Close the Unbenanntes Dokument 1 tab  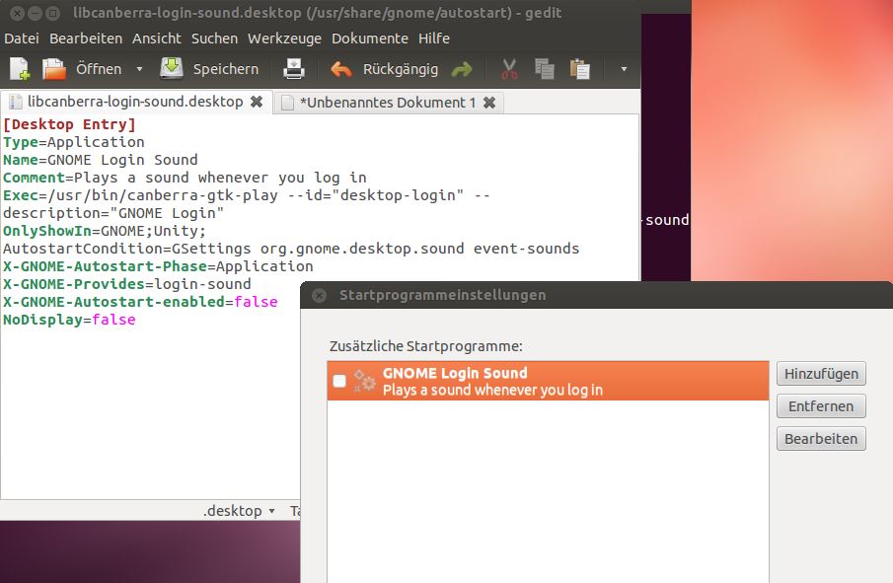(489, 103)
